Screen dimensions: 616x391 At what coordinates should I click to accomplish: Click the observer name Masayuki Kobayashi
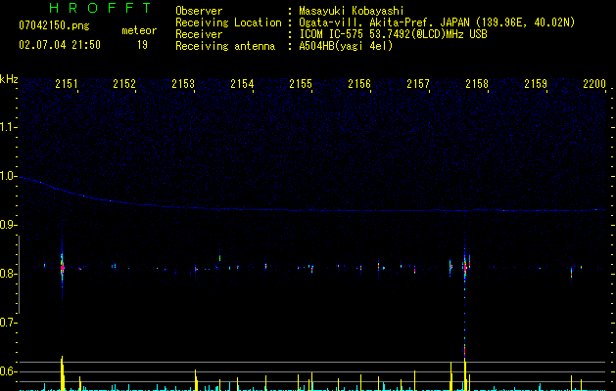point(352,11)
